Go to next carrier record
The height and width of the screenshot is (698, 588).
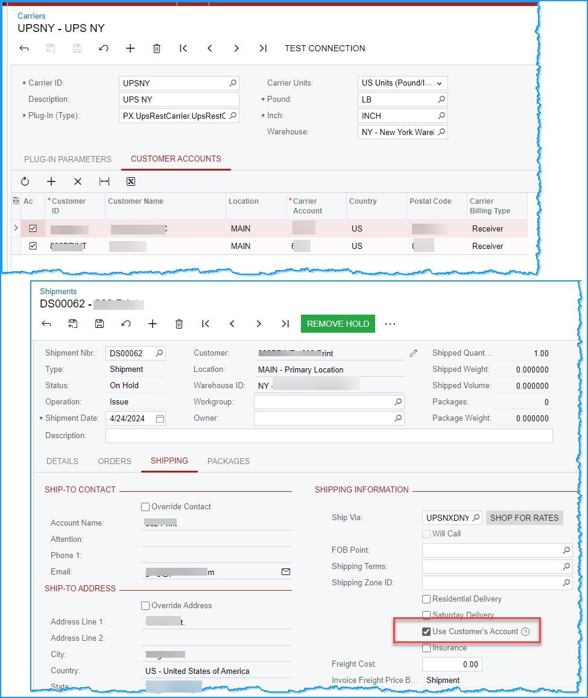pos(236,48)
